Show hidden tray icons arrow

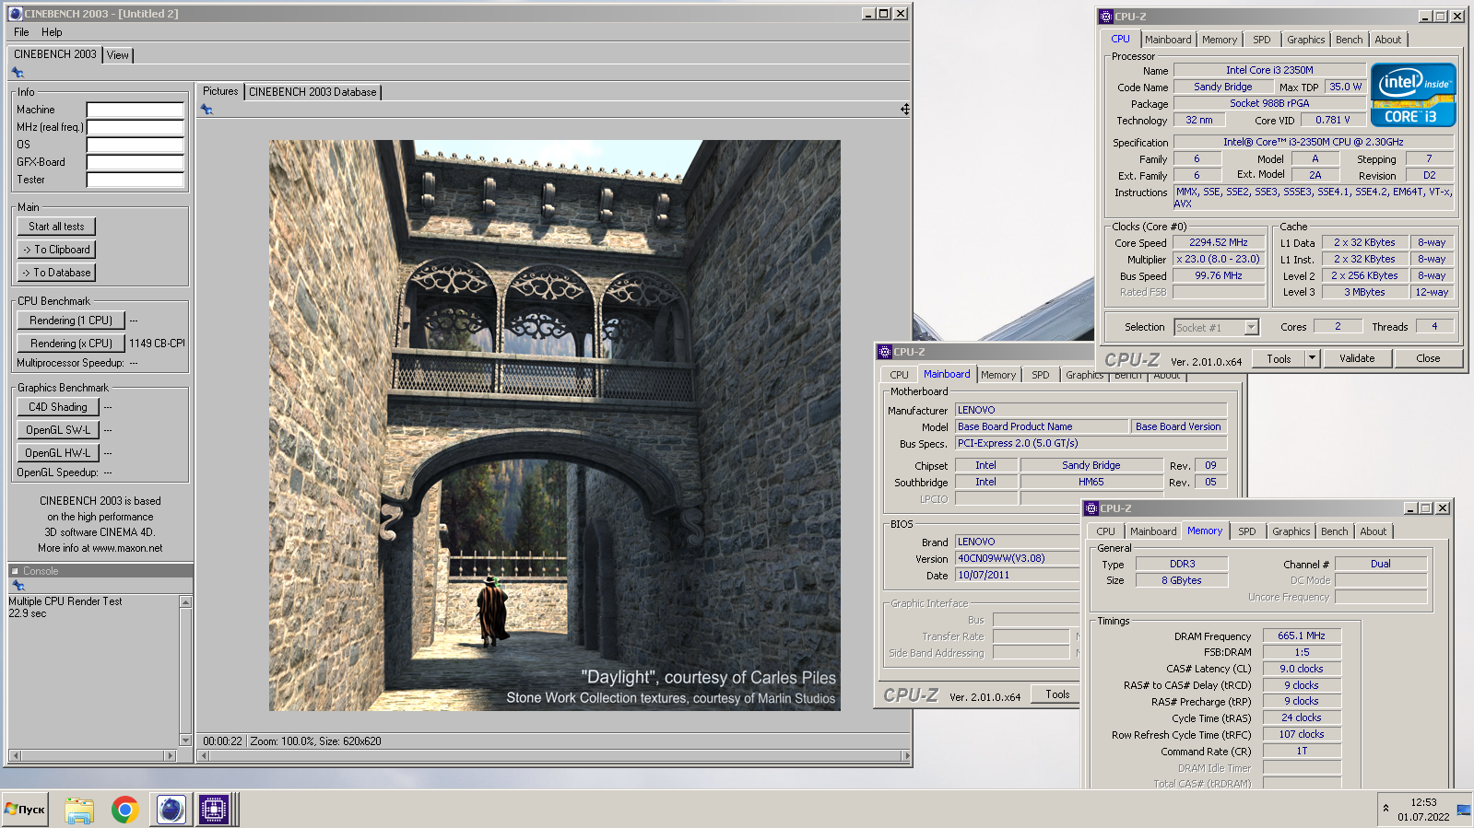click(x=1386, y=809)
